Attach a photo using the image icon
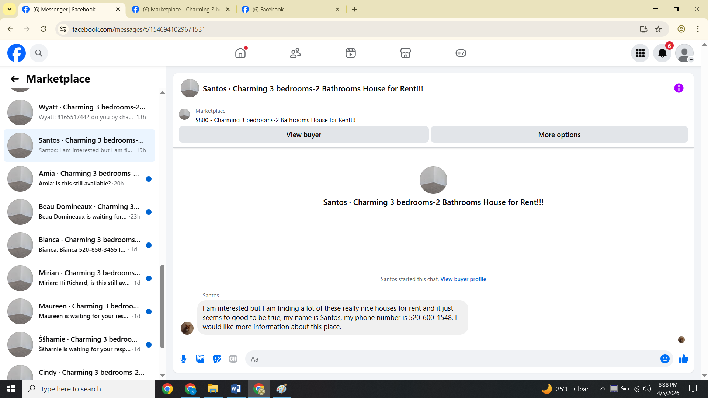 [200, 359]
